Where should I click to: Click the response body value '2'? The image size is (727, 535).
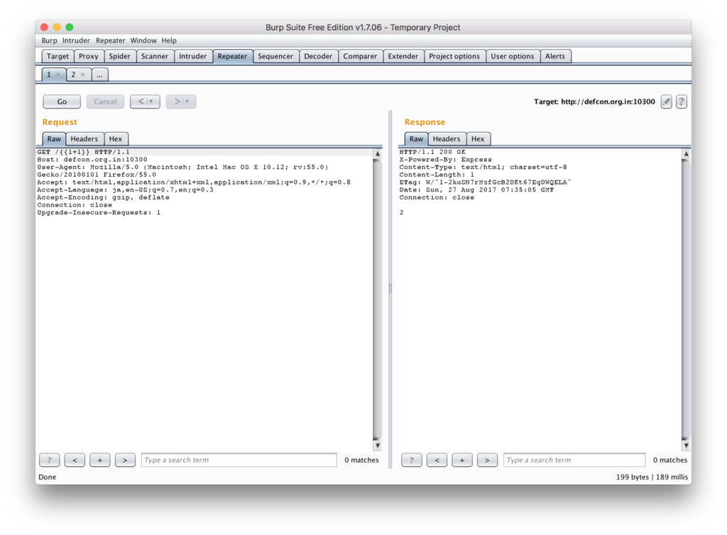(x=402, y=213)
